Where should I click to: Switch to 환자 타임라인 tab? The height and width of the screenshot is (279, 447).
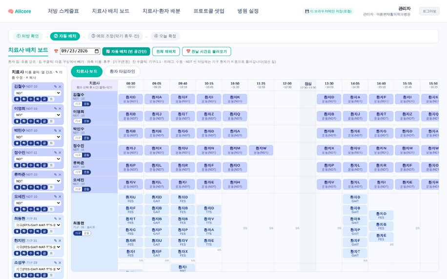click(x=122, y=72)
